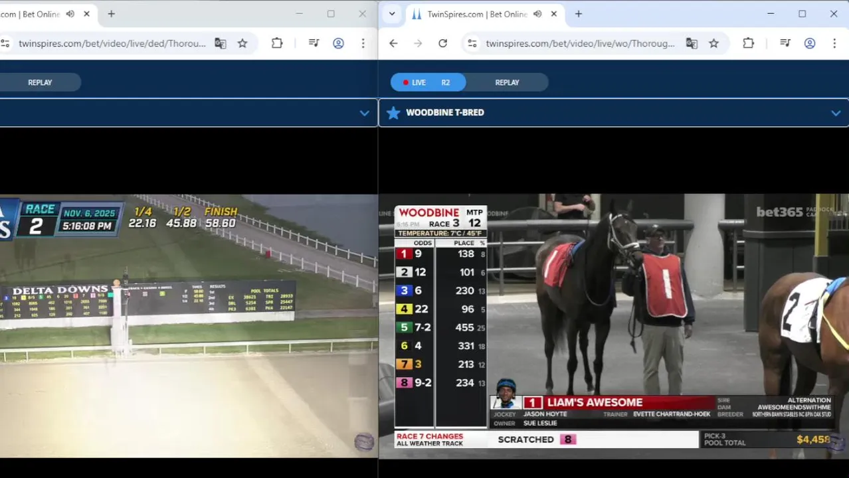
Task: Click the TwinSpires tab title in the right window
Action: point(477,14)
